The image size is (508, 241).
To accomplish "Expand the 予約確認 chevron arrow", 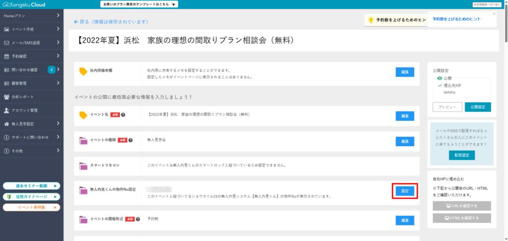I will point(58,56).
